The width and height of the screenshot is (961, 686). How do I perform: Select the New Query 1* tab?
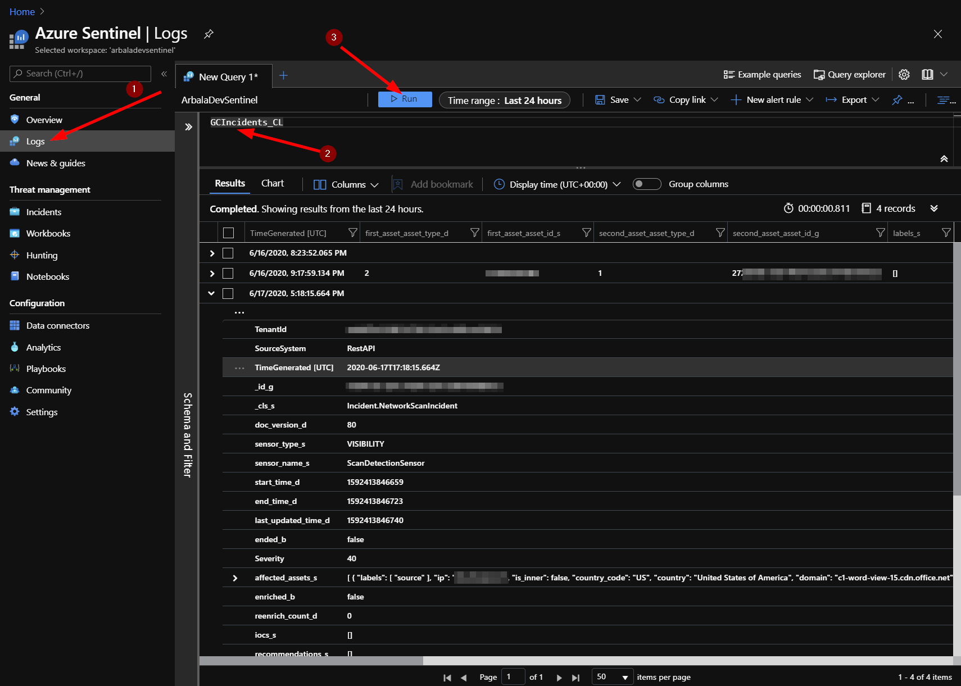point(224,76)
